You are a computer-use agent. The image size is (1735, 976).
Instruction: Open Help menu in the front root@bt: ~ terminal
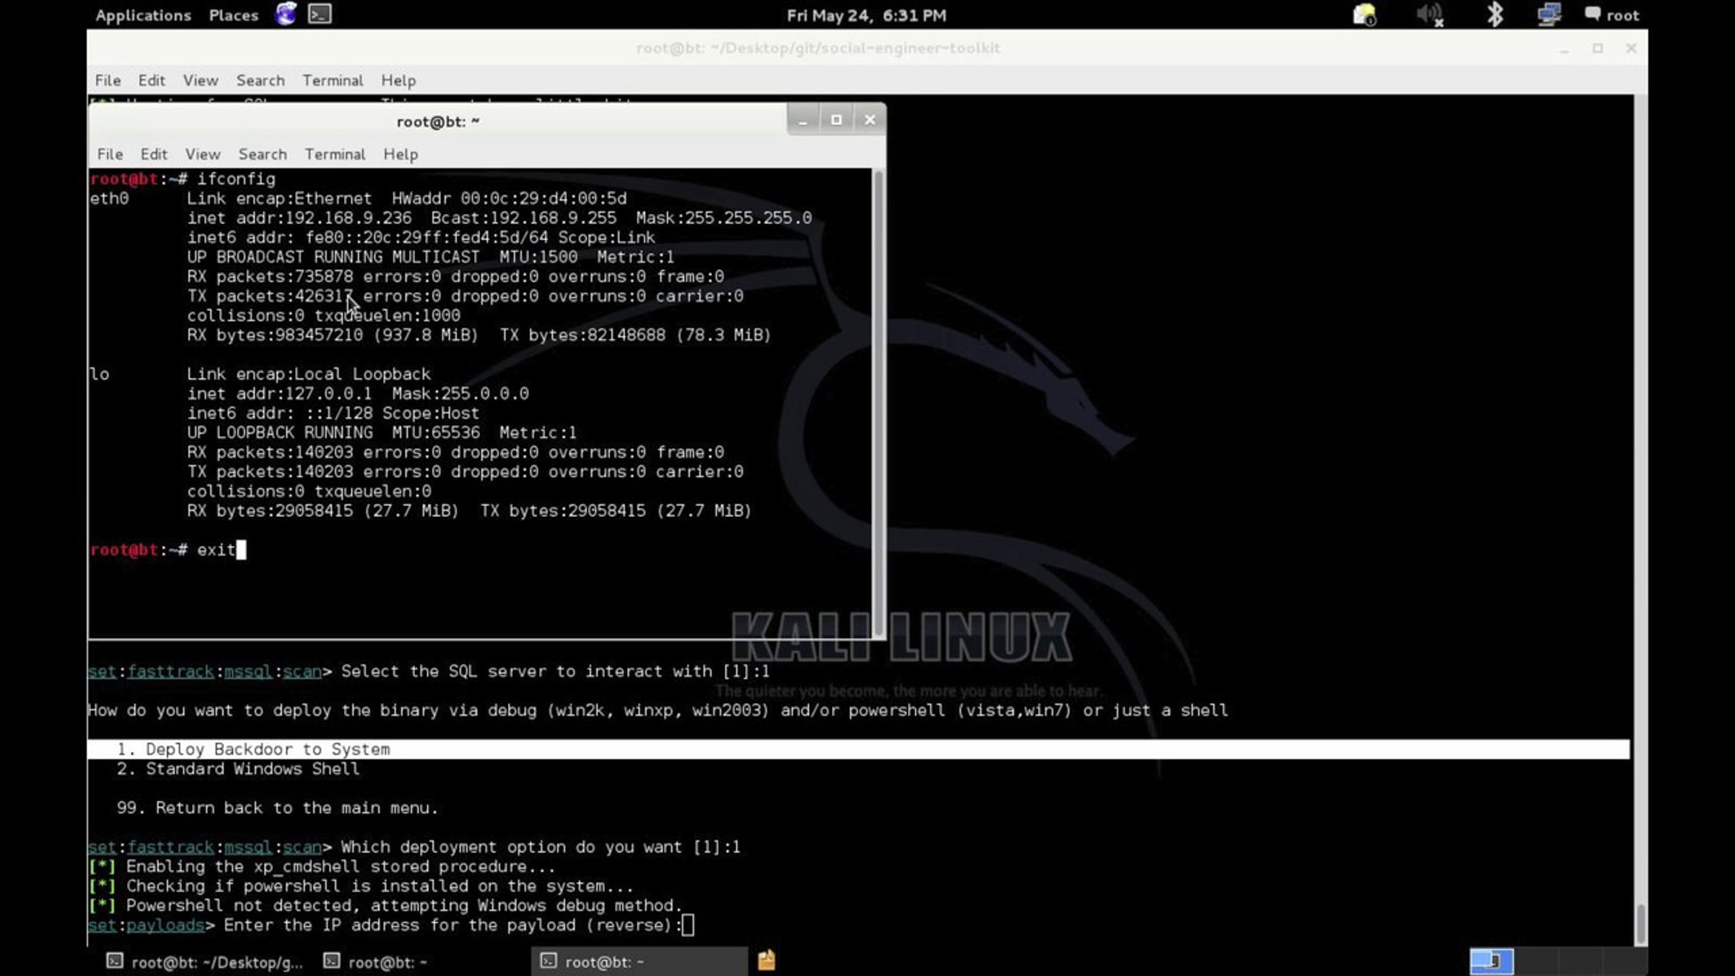400,154
